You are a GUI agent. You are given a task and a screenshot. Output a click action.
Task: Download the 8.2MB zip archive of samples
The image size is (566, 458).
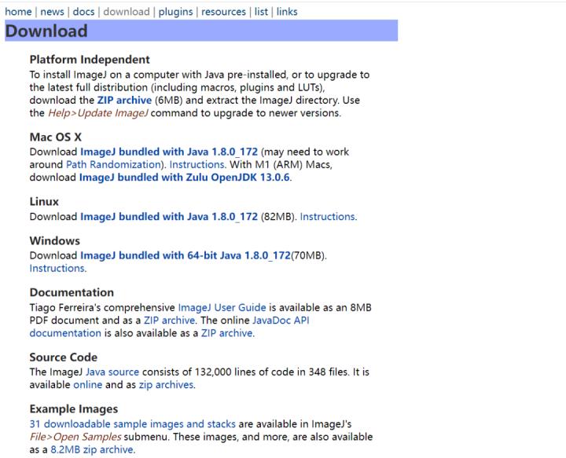coord(93,449)
